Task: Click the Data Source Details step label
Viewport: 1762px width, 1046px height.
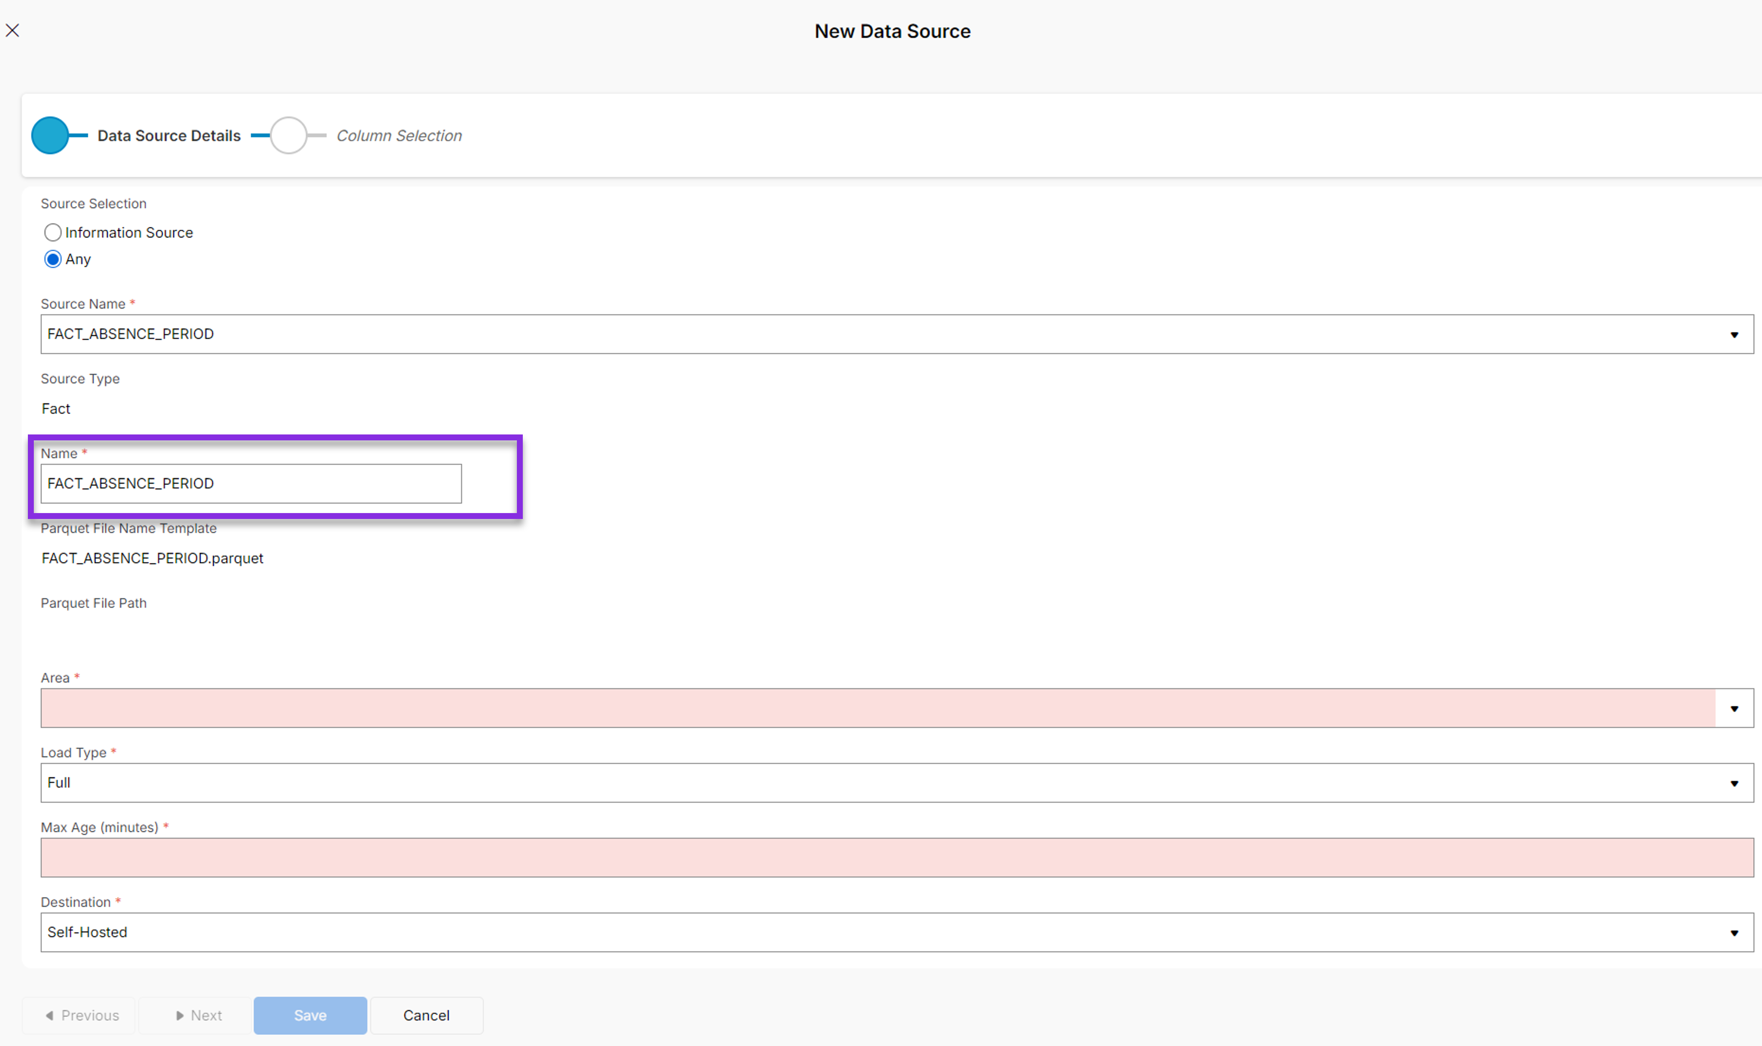Action: [169, 135]
